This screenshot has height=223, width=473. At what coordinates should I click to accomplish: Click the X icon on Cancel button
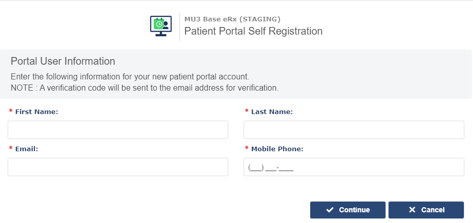click(x=412, y=210)
